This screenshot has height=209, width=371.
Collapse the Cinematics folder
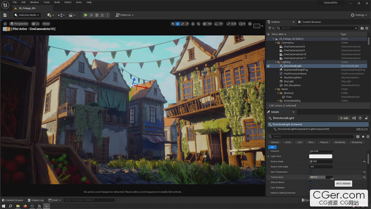coord(276,43)
